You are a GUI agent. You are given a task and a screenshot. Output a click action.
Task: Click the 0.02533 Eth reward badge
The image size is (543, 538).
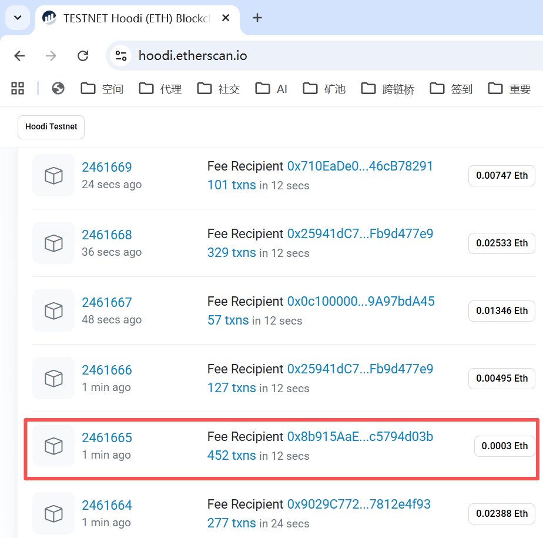click(502, 243)
